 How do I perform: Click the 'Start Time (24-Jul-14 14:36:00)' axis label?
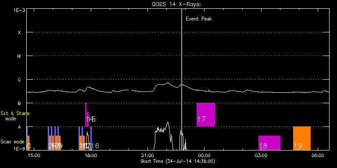click(178, 161)
